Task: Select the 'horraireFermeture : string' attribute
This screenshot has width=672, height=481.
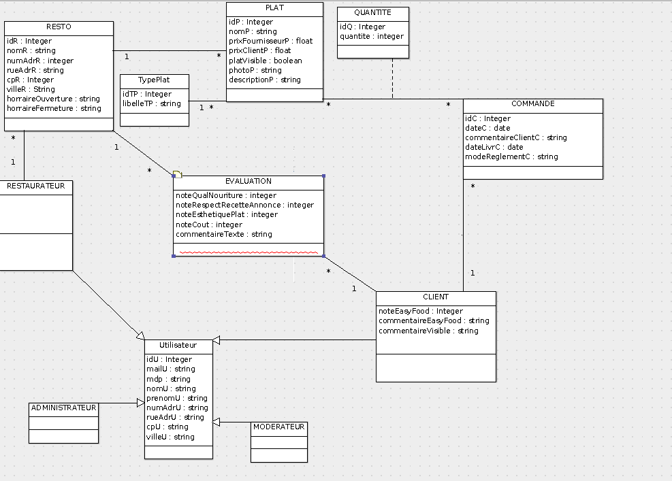Action: pos(54,108)
